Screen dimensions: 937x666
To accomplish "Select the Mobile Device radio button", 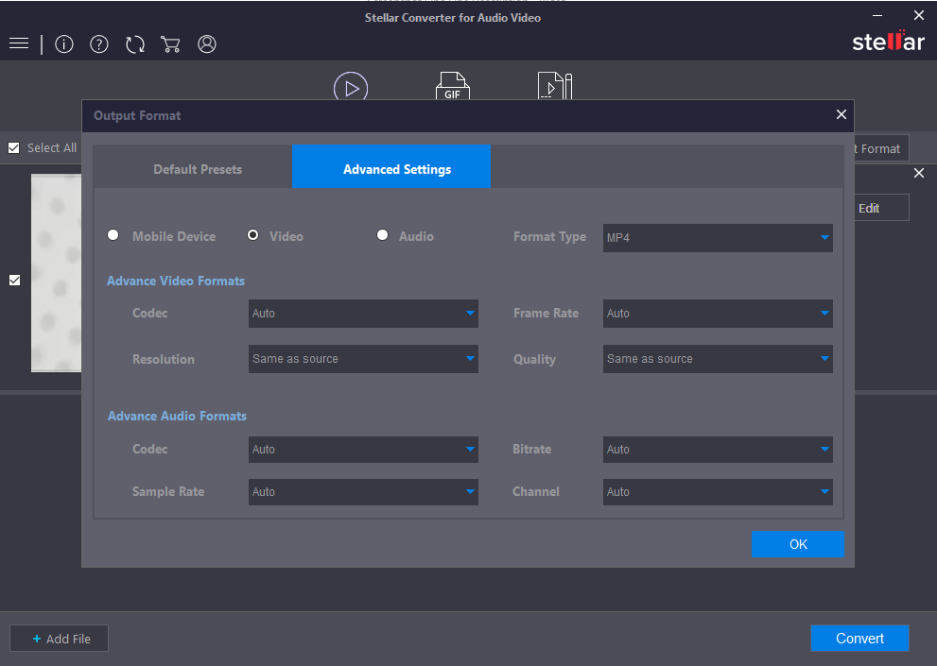I will (x=113, y=235).
